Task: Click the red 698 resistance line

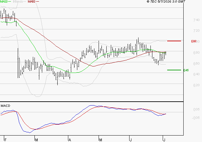Action: [x=174, y=41]
